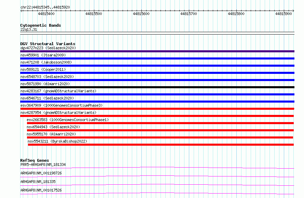Click the Cytogenetic Bands track title
The height and width of the screenshot is (198, 304).
(41, 25)
